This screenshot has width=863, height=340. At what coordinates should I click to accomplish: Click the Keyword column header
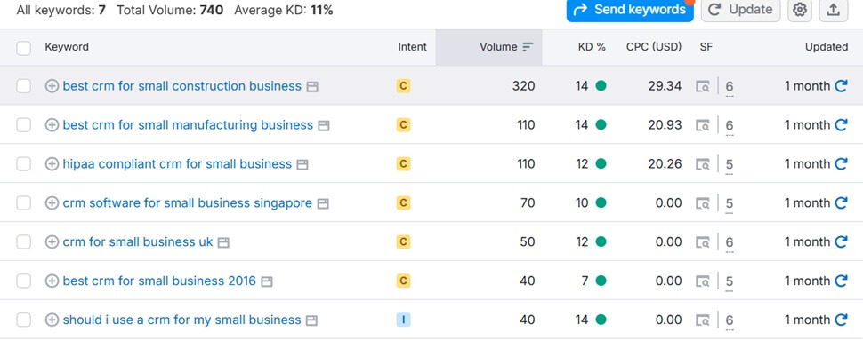click(67, 47)
